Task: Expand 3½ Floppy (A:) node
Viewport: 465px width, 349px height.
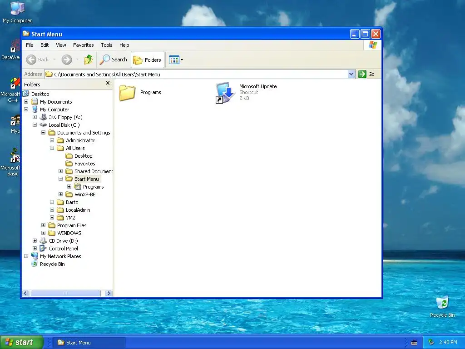Action: coord(35,117)
